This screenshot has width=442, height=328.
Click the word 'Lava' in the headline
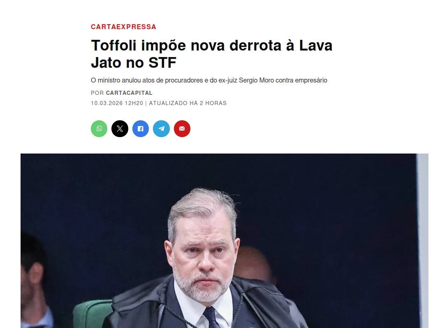(316, 46)
